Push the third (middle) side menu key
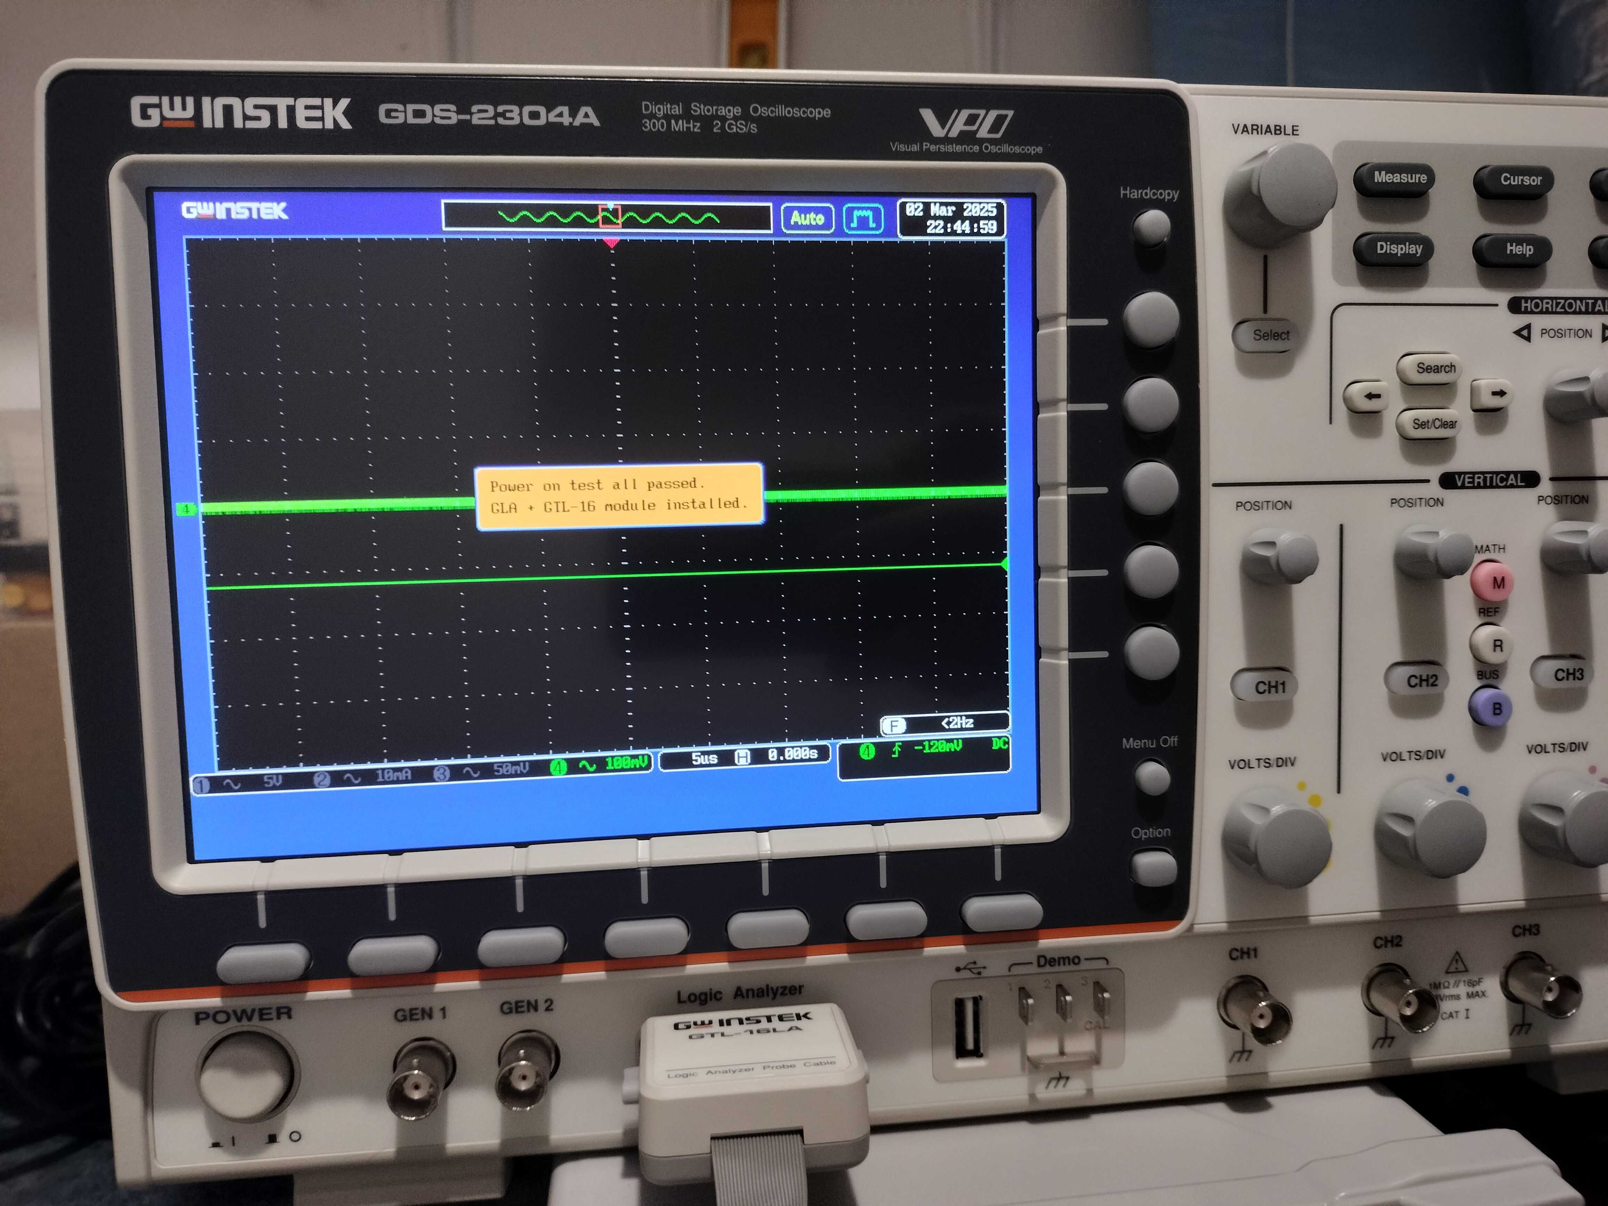 tap(1150, 488)
